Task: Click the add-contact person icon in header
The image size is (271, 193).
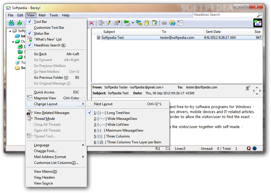Action: pyautogui.click(x=248, y=88)
